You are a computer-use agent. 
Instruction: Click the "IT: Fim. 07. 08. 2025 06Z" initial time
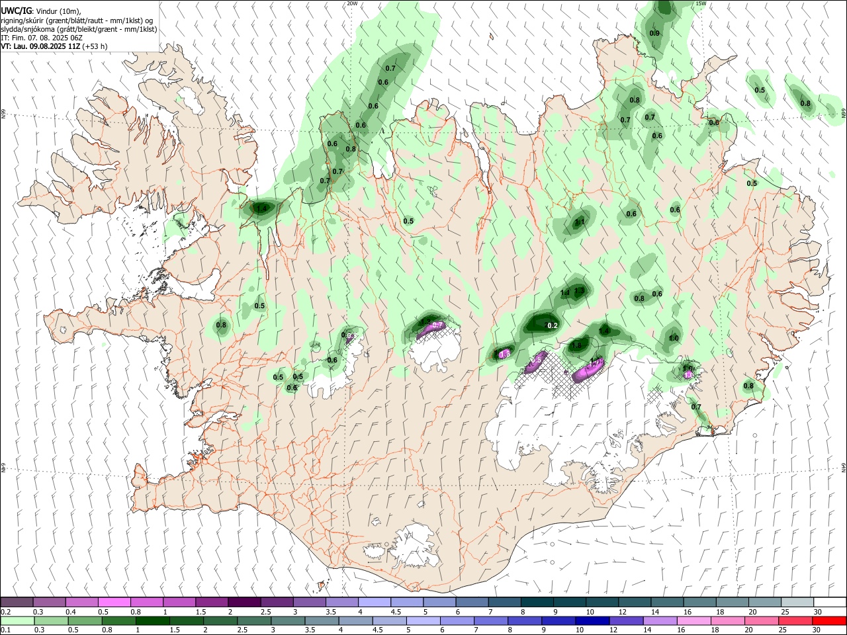point(42,38)
